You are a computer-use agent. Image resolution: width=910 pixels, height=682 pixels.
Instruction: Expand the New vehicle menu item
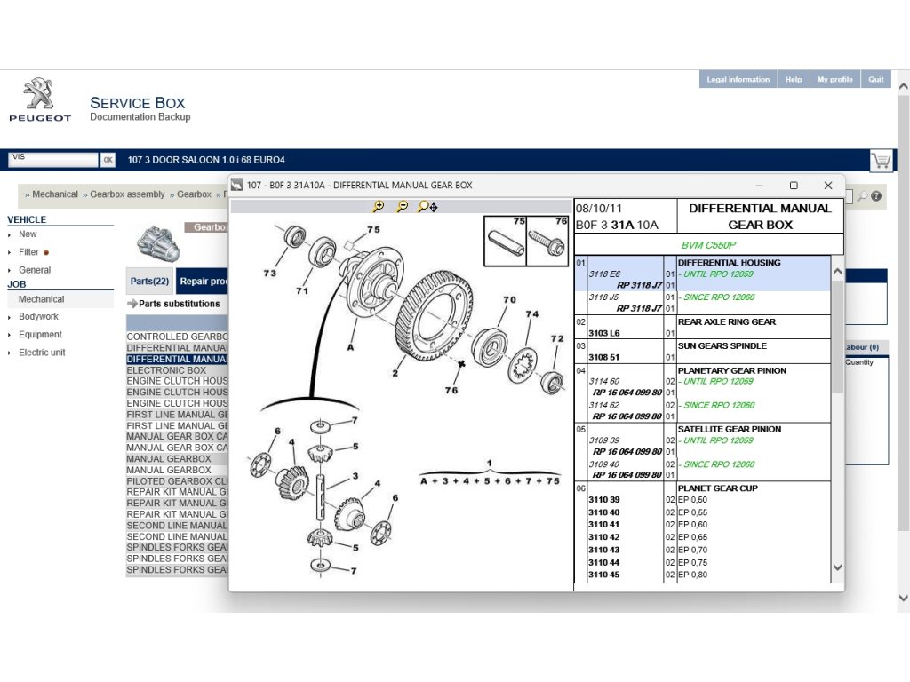pyautogui.click(x=28, y=234)
